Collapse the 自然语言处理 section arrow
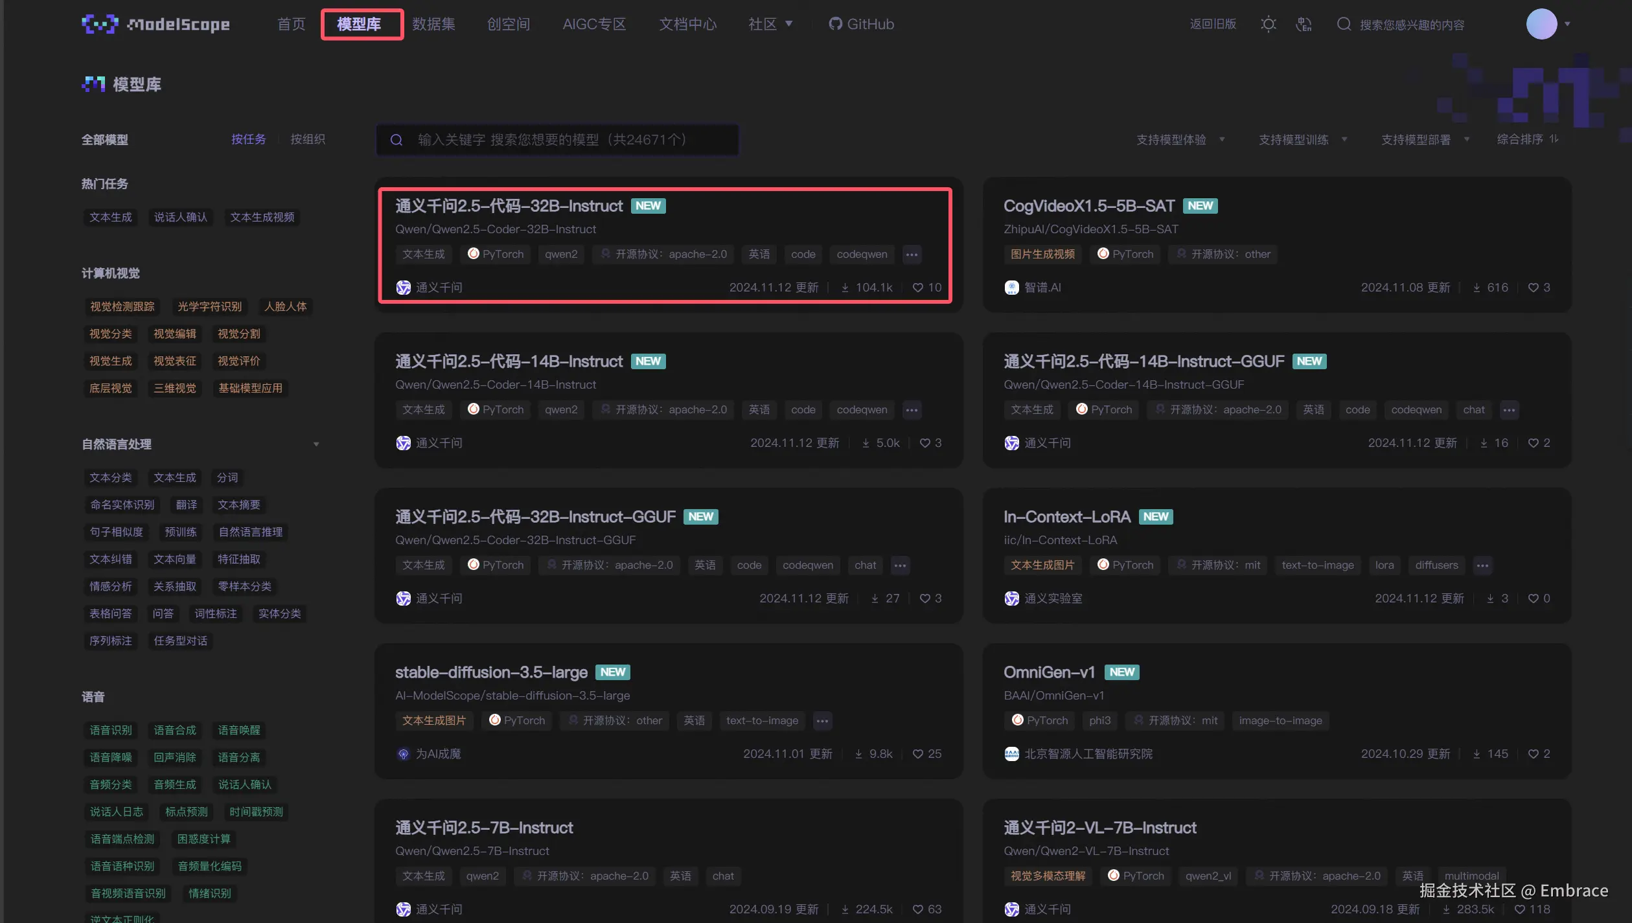This screenshot has width=1632, height=923. coord(316,444)
